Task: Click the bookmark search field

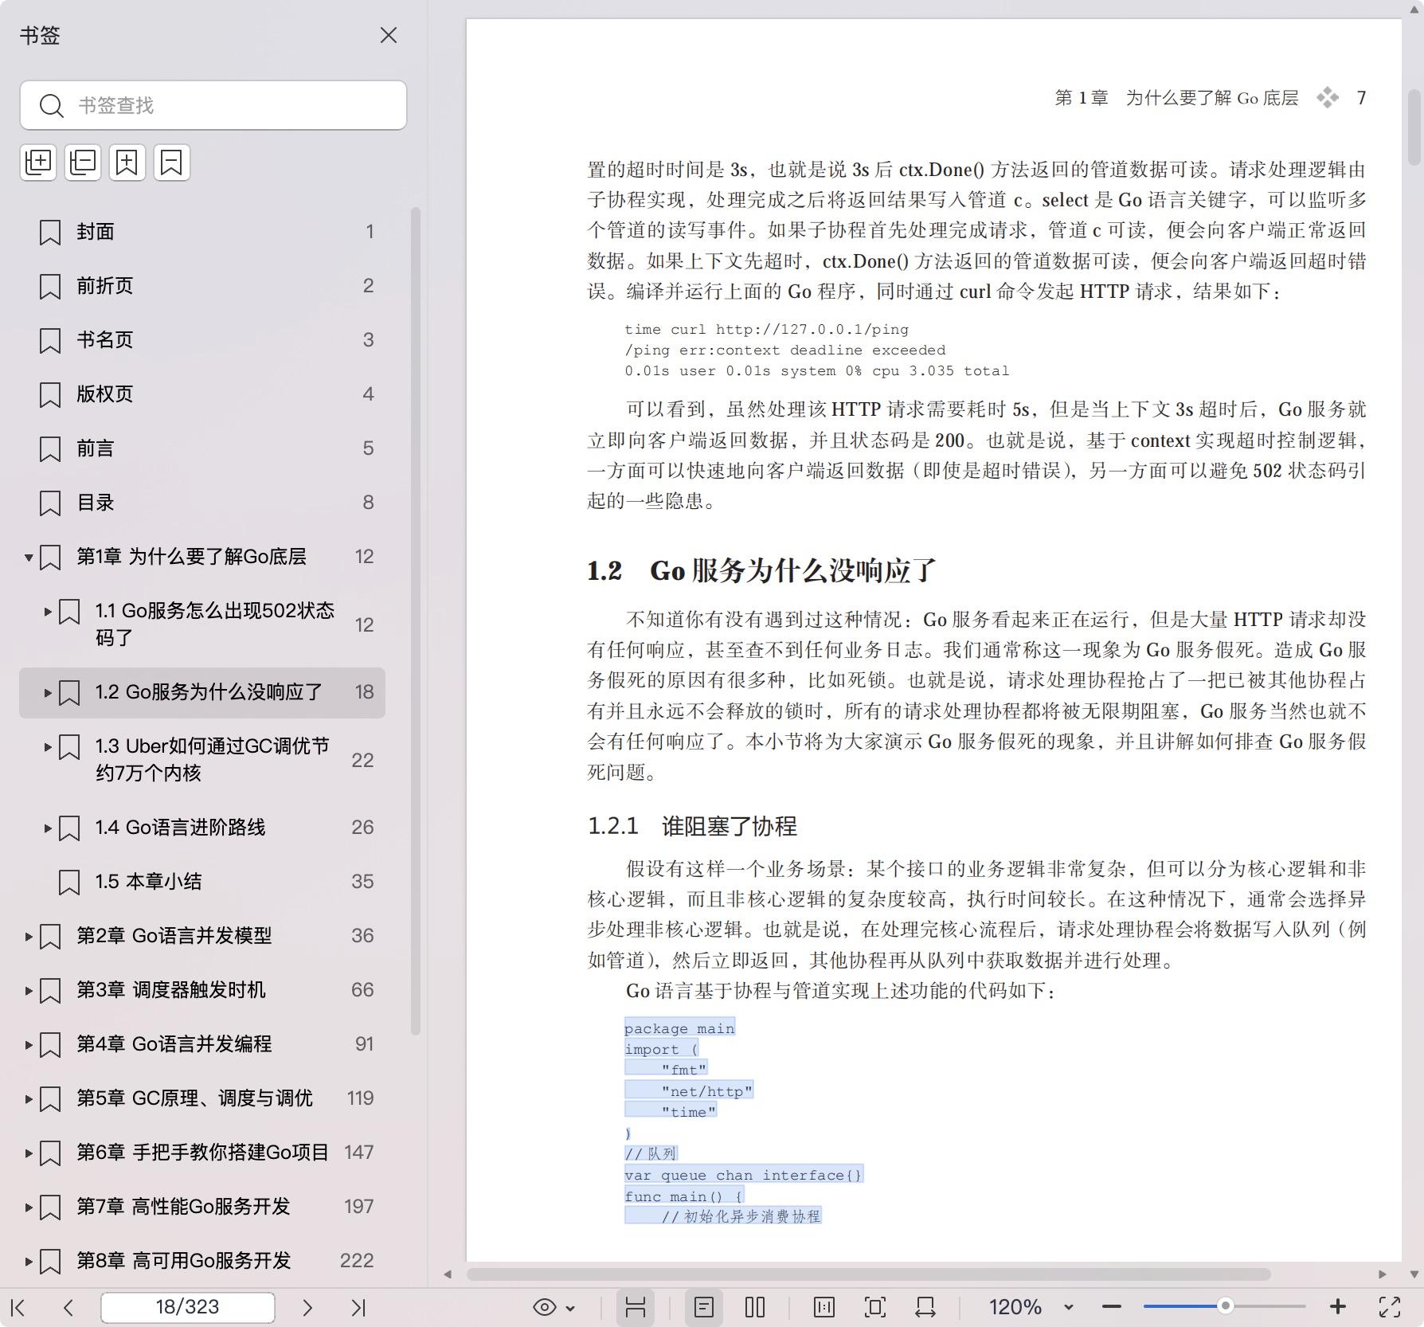Action: 213,105
